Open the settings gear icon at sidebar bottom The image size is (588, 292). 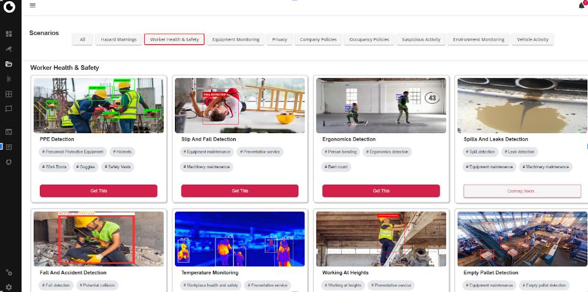(x=9, y=286)
